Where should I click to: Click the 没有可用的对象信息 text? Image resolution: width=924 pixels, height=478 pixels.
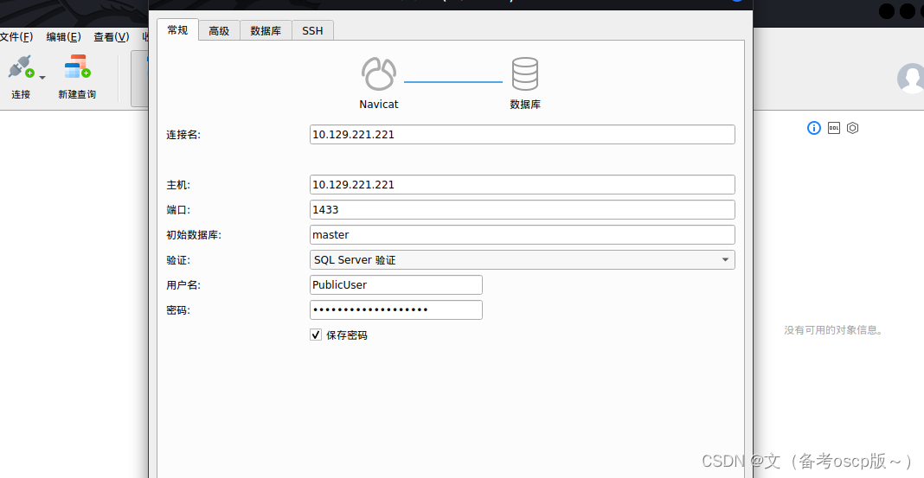pos(833,330)
